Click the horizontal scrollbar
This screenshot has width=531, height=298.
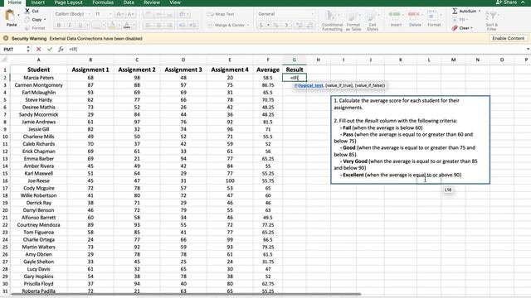[x=185, y=295]
